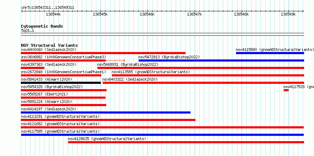Click the ruler's left arrowhead
This screenshot has height=156, width=314.
pyautogui.click(x=22, y=11)
